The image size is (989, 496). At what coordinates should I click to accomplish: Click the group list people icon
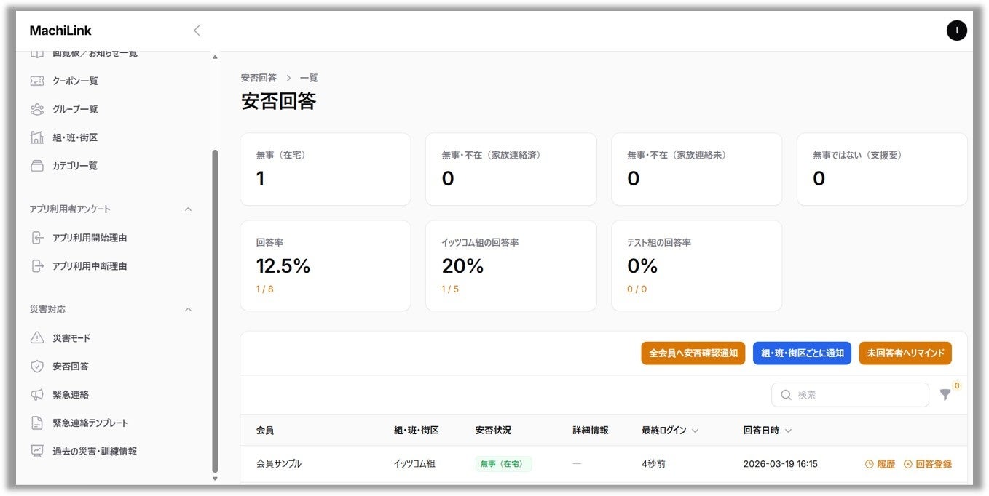(x=37, y=109)
